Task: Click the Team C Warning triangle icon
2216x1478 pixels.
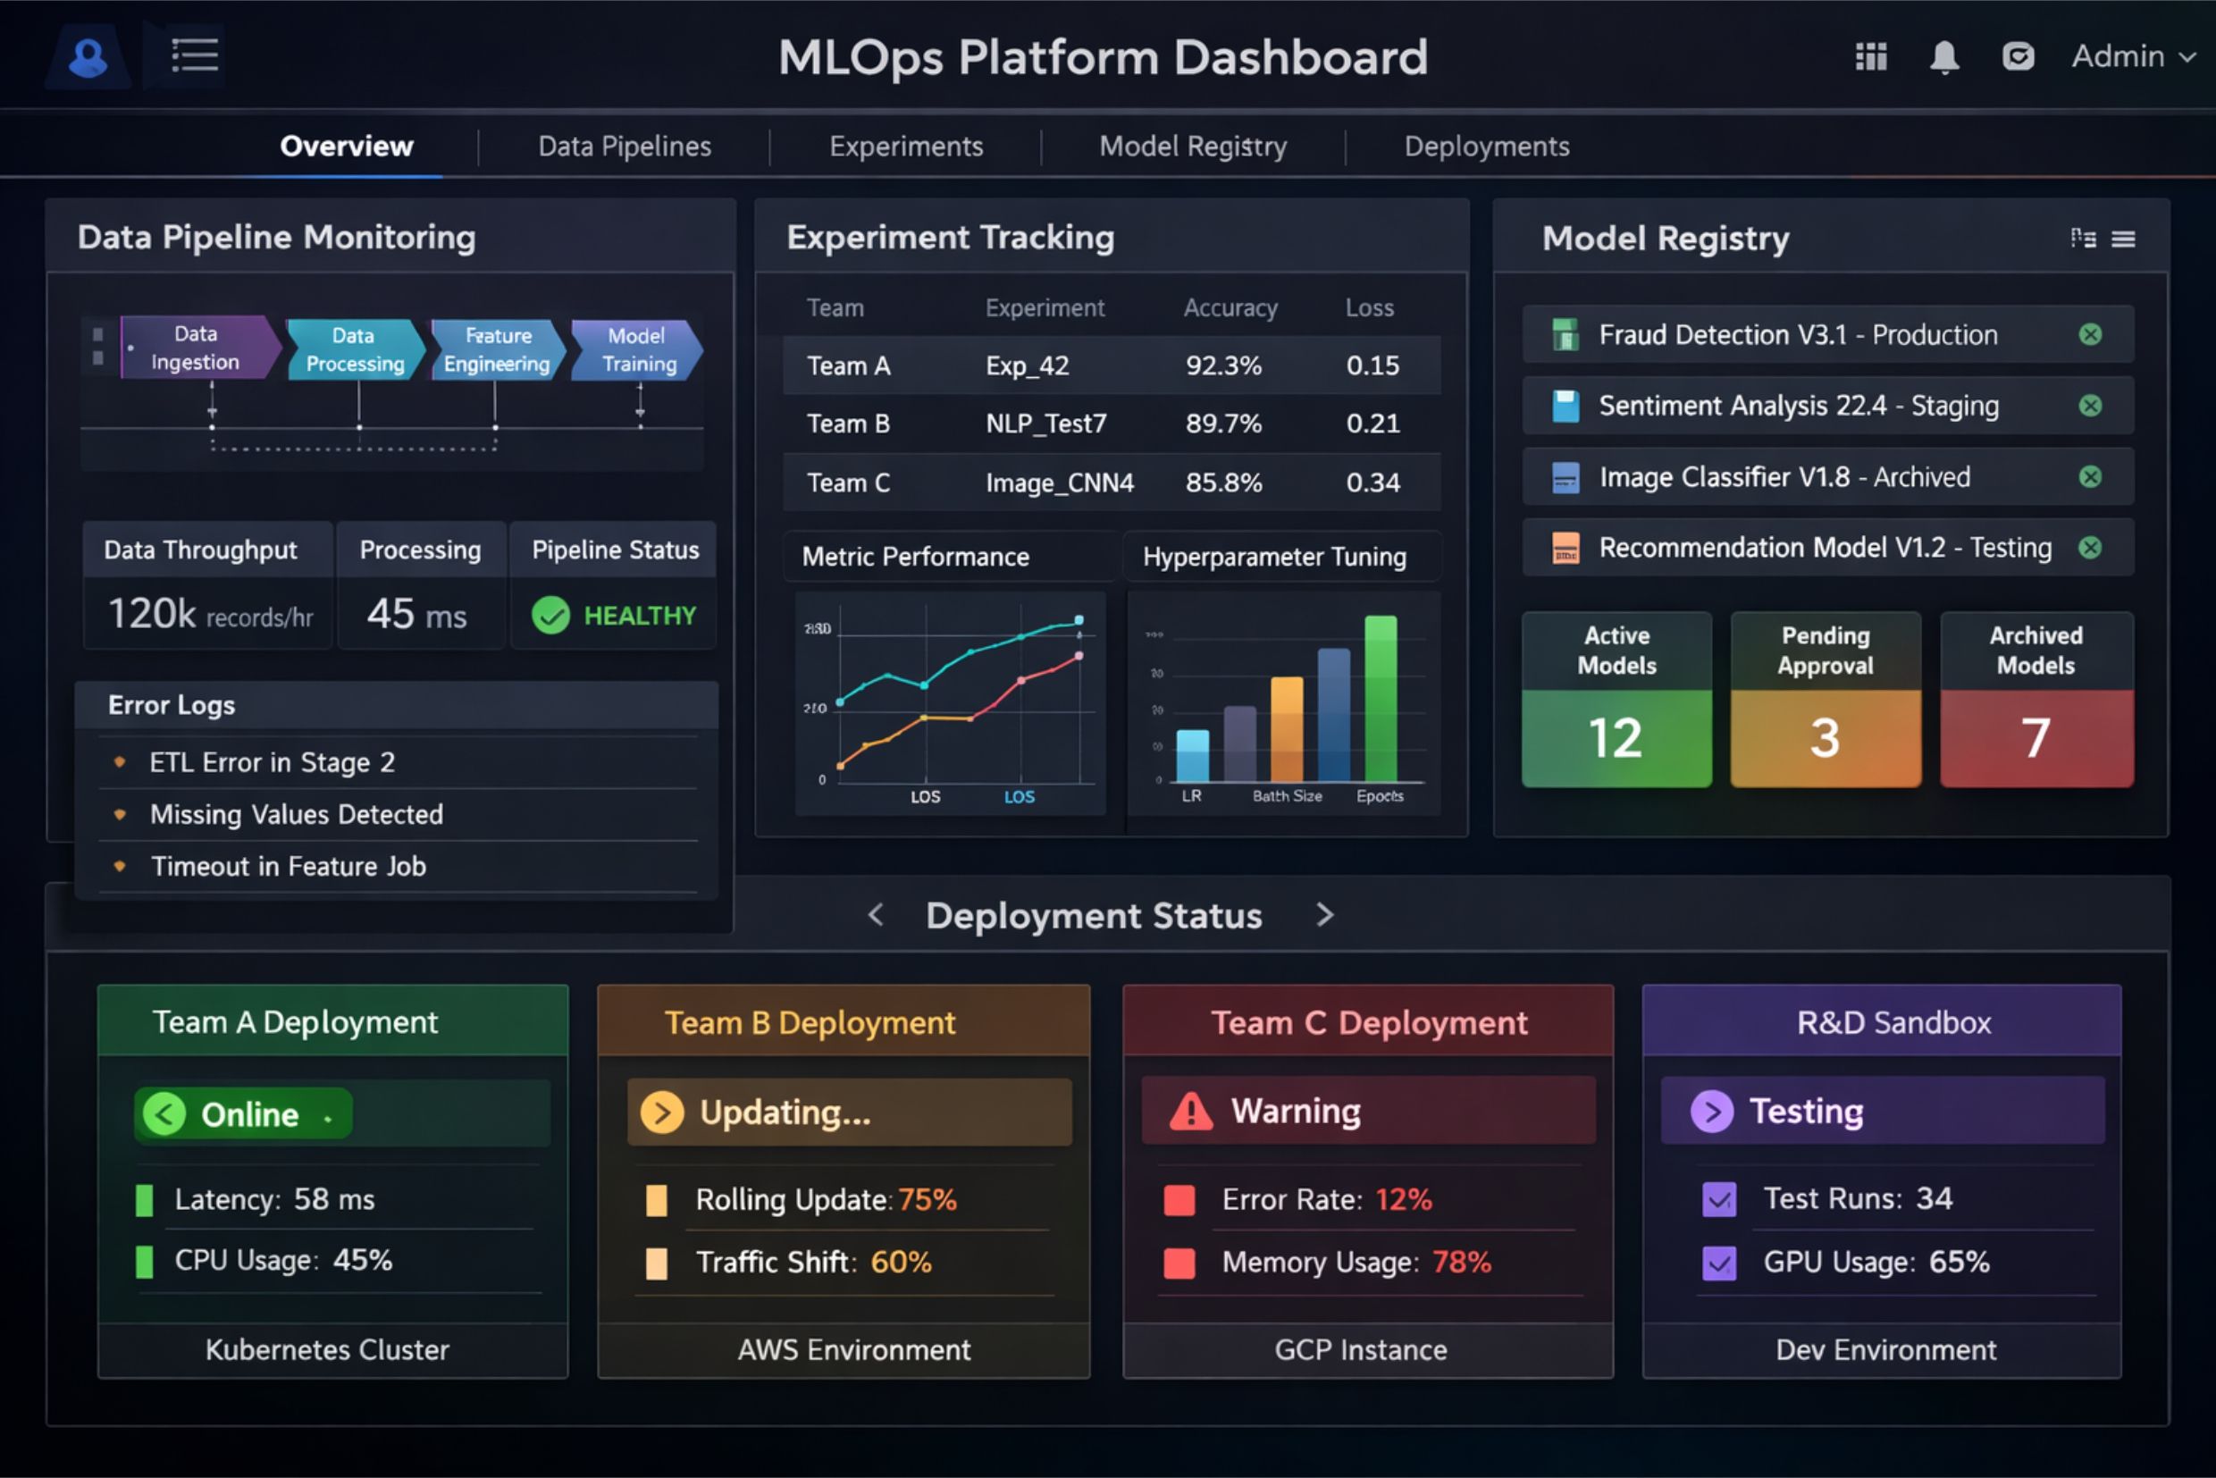Action: coord(1190,1112)
